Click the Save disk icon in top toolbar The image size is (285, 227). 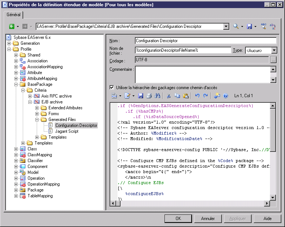[x=249, y=26]
